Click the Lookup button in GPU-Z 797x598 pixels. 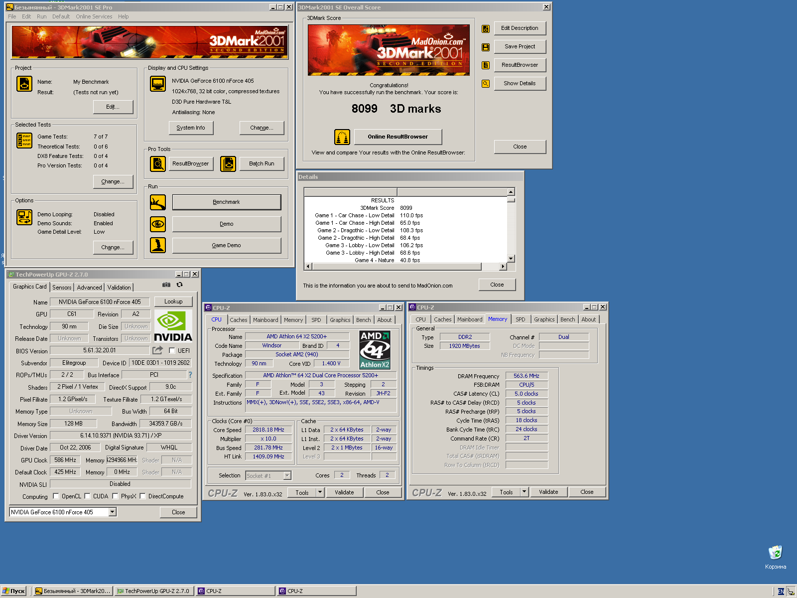pos(173,301)
